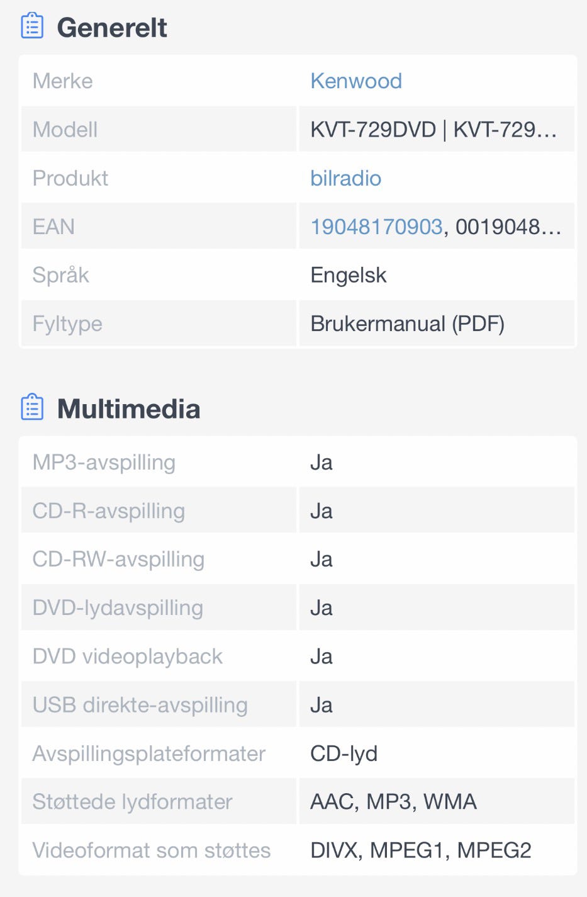Click the CD-lyd disc format value

pos(344,753)
